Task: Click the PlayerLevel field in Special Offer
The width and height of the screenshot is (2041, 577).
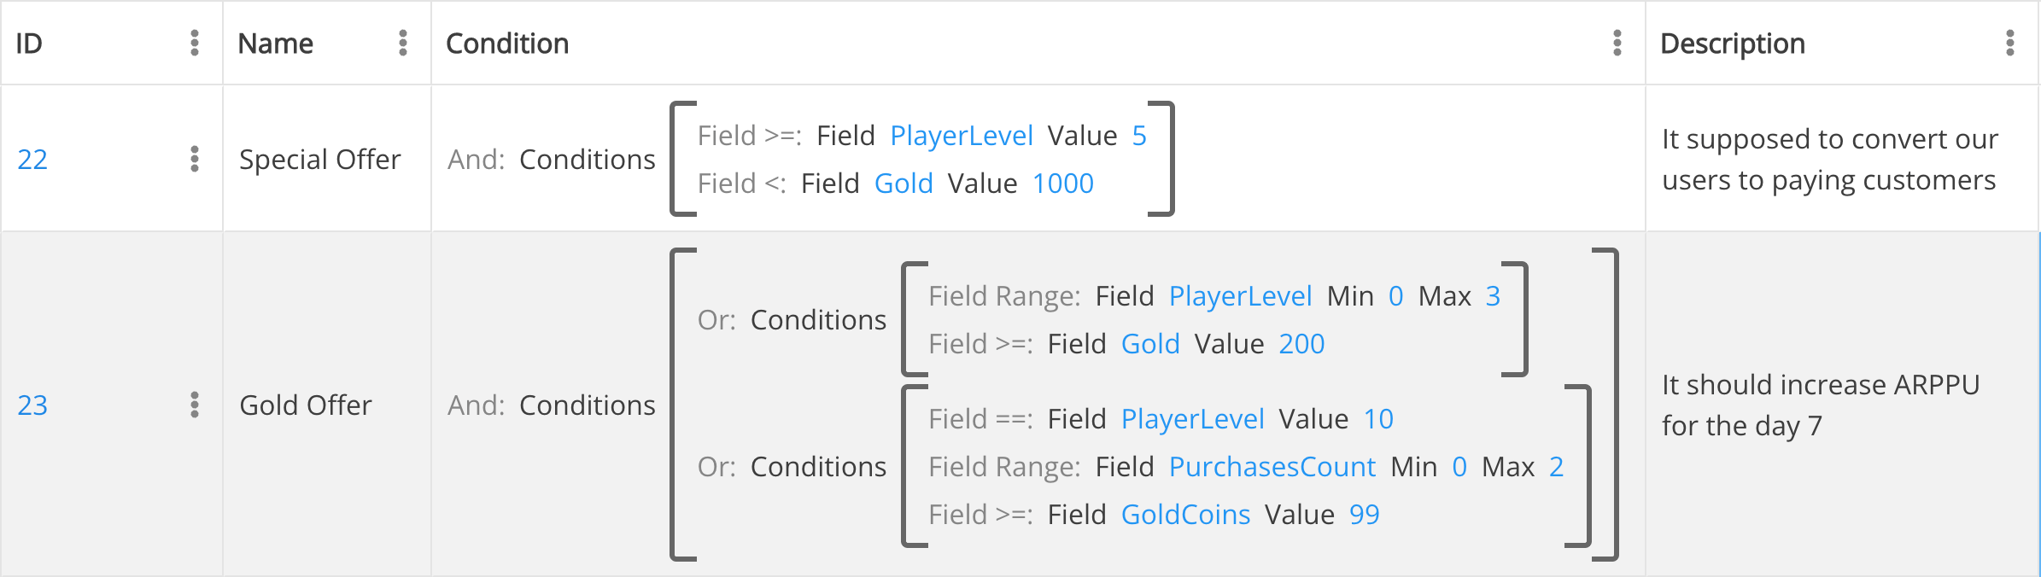Action: click(961, 136)
